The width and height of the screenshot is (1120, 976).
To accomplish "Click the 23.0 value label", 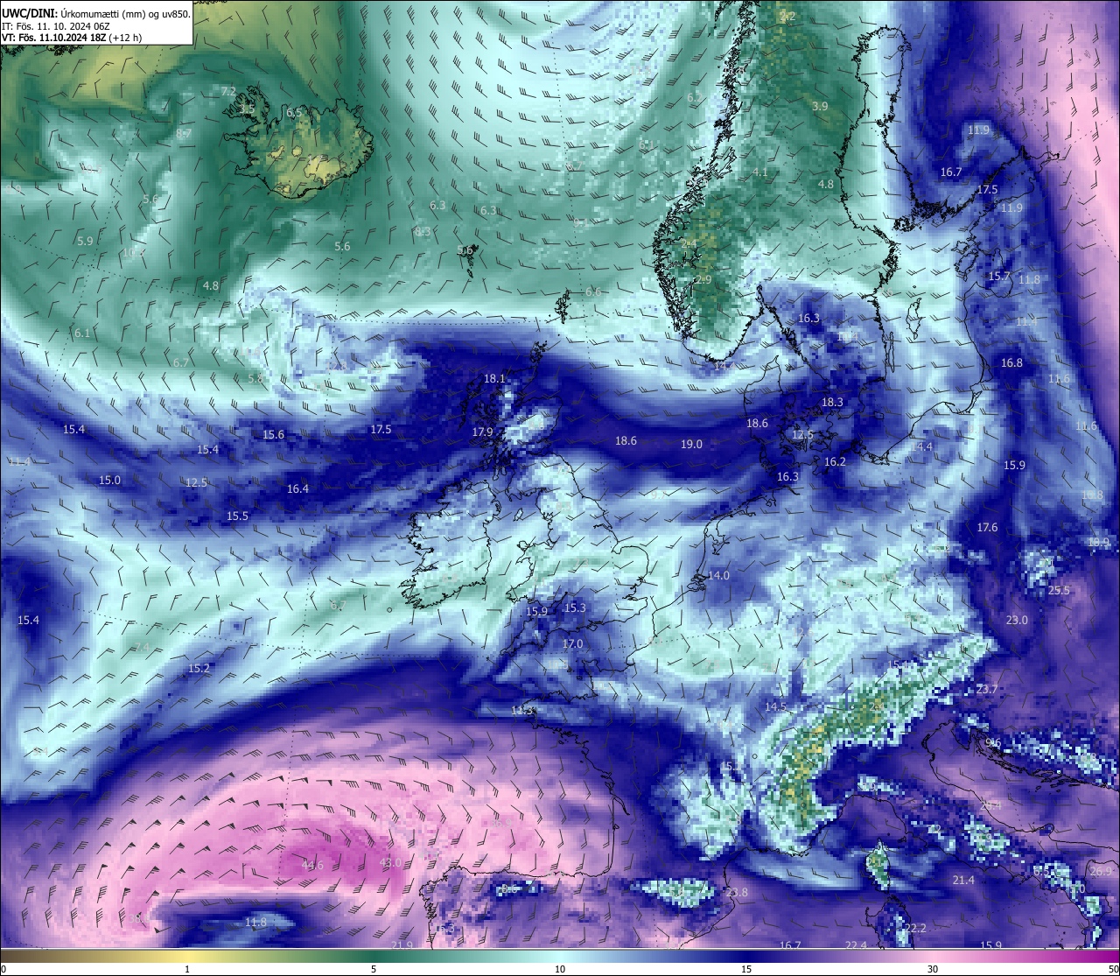I will [1017, 620].
